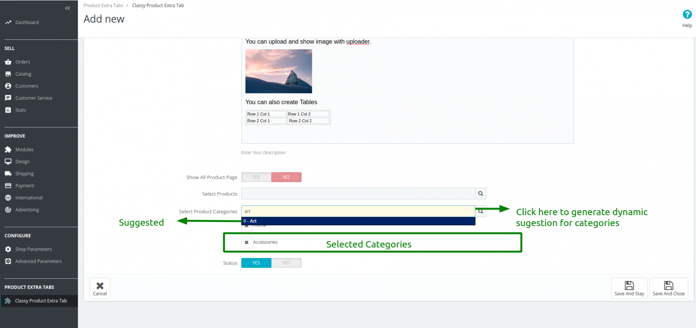
Task: Collapse the sidebar with double-chevron icon
Action: pyautogui.click(x=68, y=8)
